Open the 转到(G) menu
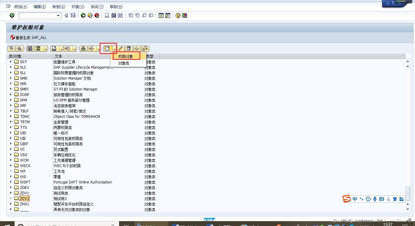This screenshot has height=226, width=415. click(x=59, y=7)
